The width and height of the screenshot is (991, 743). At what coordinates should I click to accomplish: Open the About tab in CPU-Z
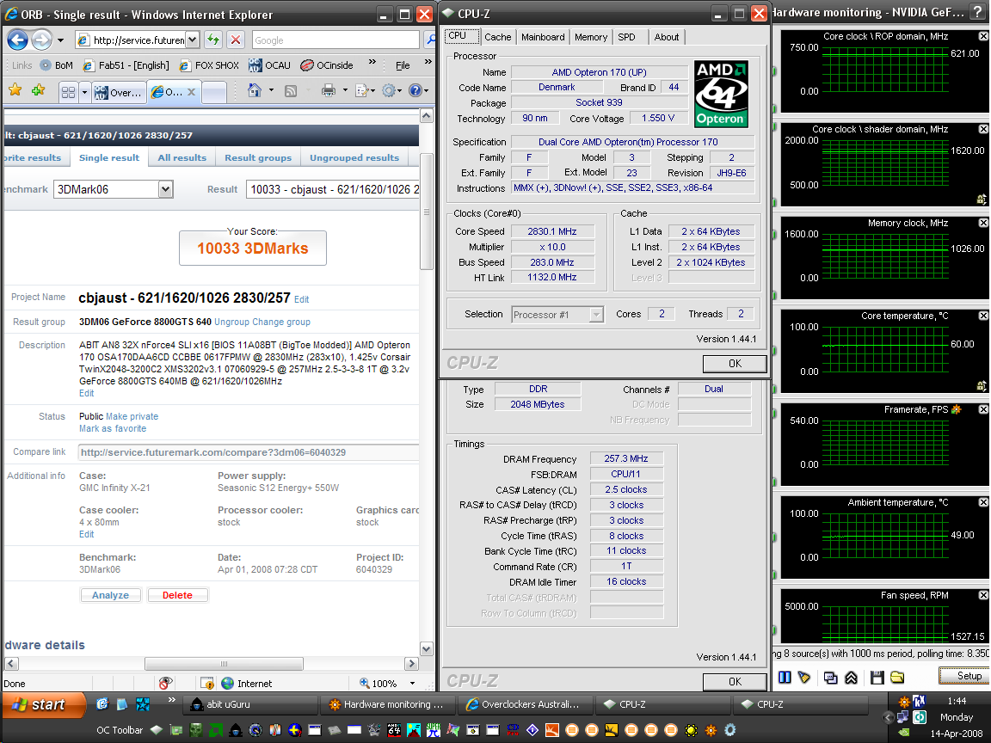pos(666,37)
